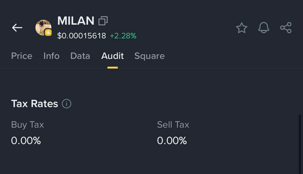303x174 pixels.
Task: Open the Data tab
Action: [80, 56]
